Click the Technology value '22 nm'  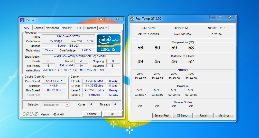coord(49,50)
